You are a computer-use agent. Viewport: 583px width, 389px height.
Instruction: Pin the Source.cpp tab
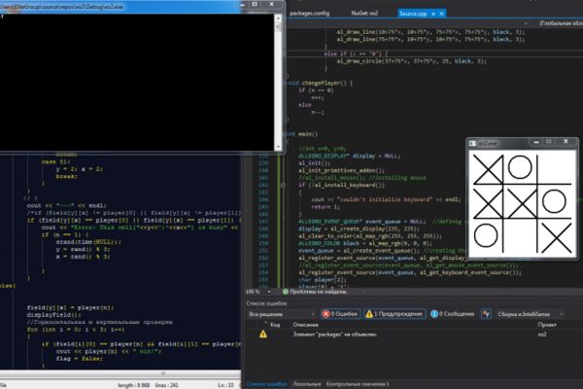(x=433, y=14)
